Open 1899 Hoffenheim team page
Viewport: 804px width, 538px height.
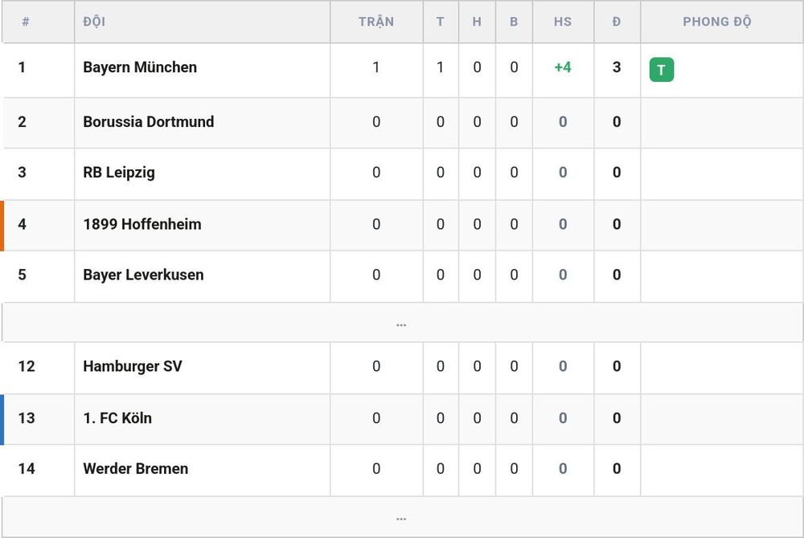142,224
